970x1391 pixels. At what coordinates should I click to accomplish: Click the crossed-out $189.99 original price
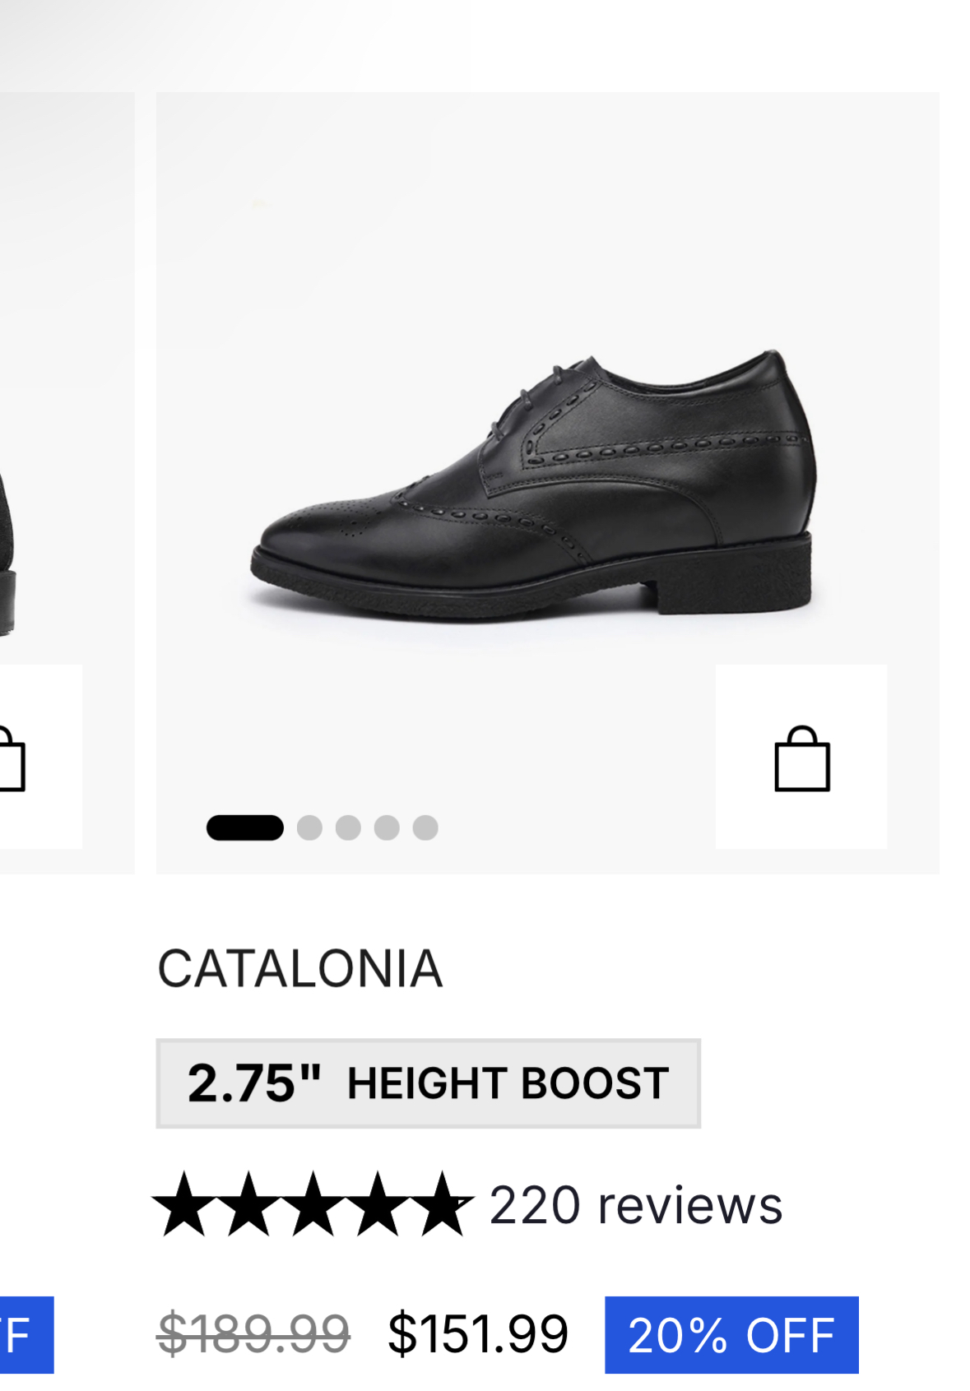point(253,1333)
